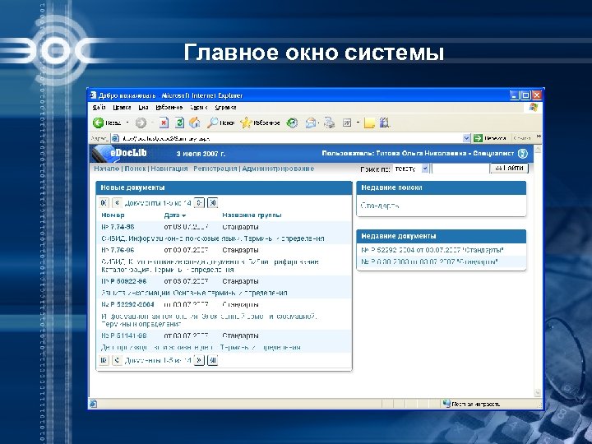This screenshot has width=592, height=444.
Task: Click the Начало navigation link
Action: [x=106, y=169]
